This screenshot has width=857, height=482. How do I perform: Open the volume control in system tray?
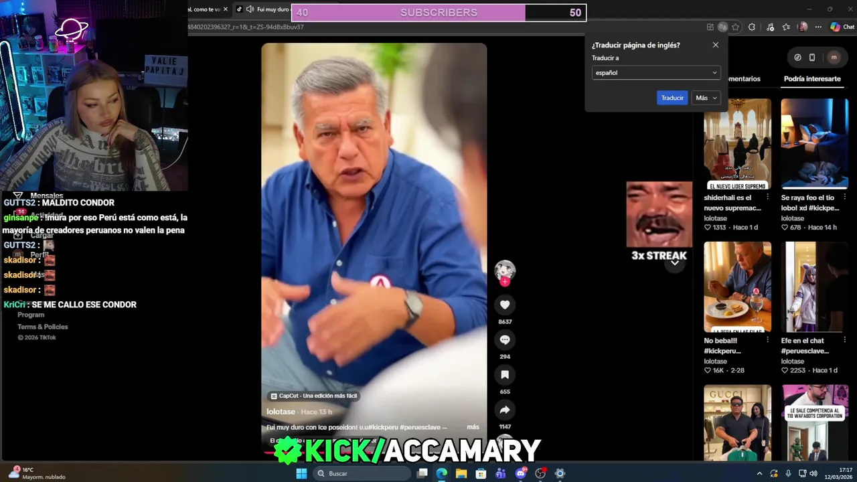813,473
